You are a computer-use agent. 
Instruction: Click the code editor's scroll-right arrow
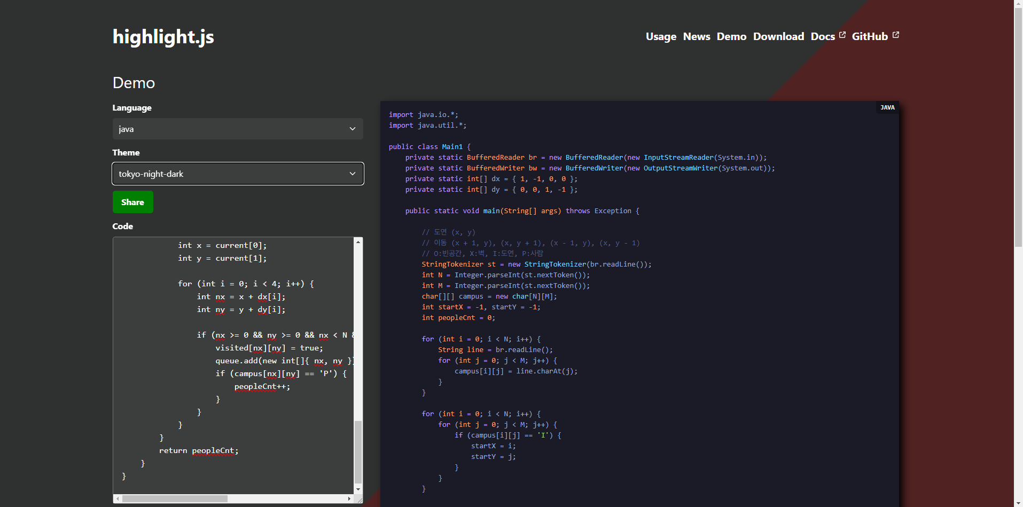pyautogui.click(x=349, y=498)
